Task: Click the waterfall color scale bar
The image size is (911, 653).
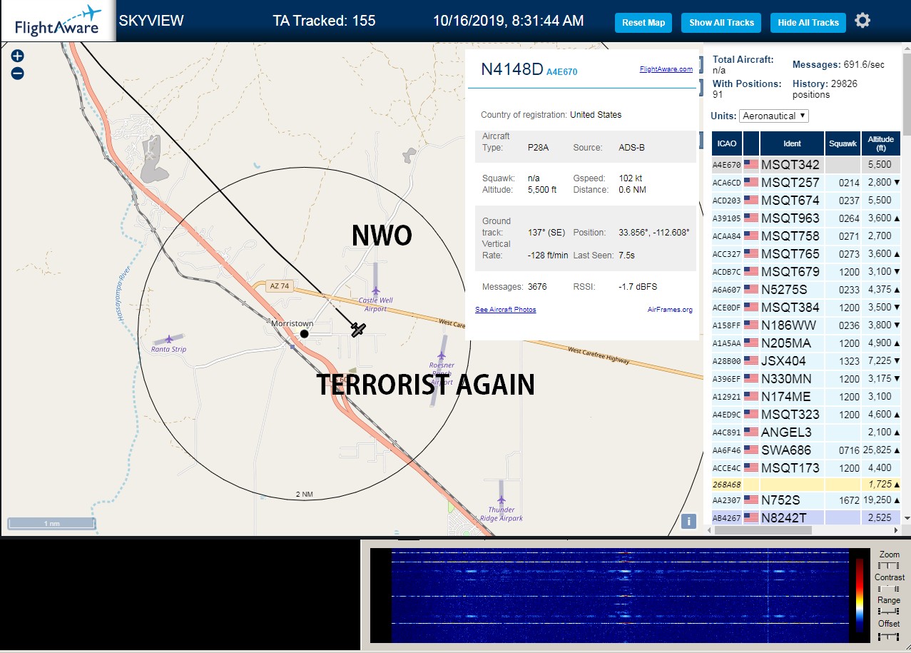Action: 860,597
